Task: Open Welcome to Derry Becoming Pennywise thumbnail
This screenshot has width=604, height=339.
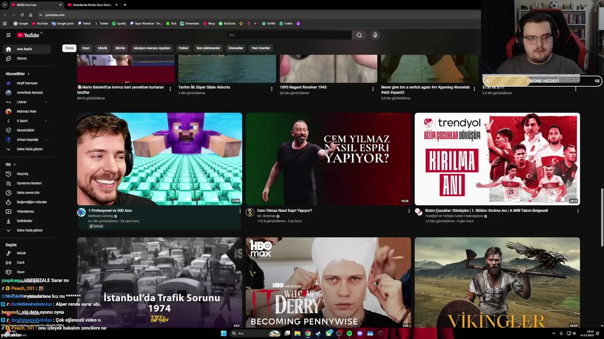Action: coord(328,282)
